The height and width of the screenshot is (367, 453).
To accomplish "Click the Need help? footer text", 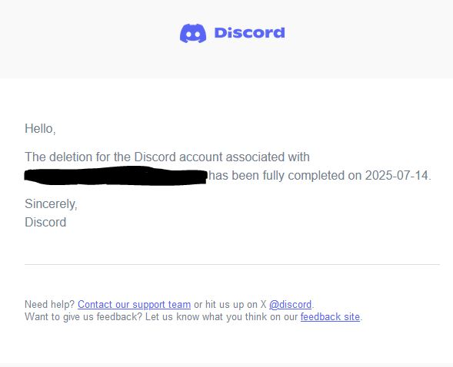I will point(50,305).
